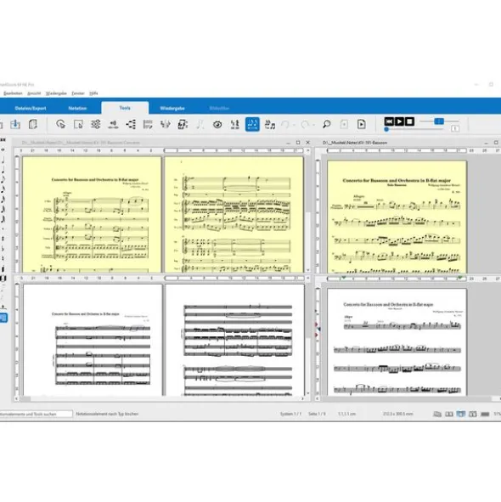501x502 pixels.
Task: Click the note in brackets icon
Action: tap(183, 124)
